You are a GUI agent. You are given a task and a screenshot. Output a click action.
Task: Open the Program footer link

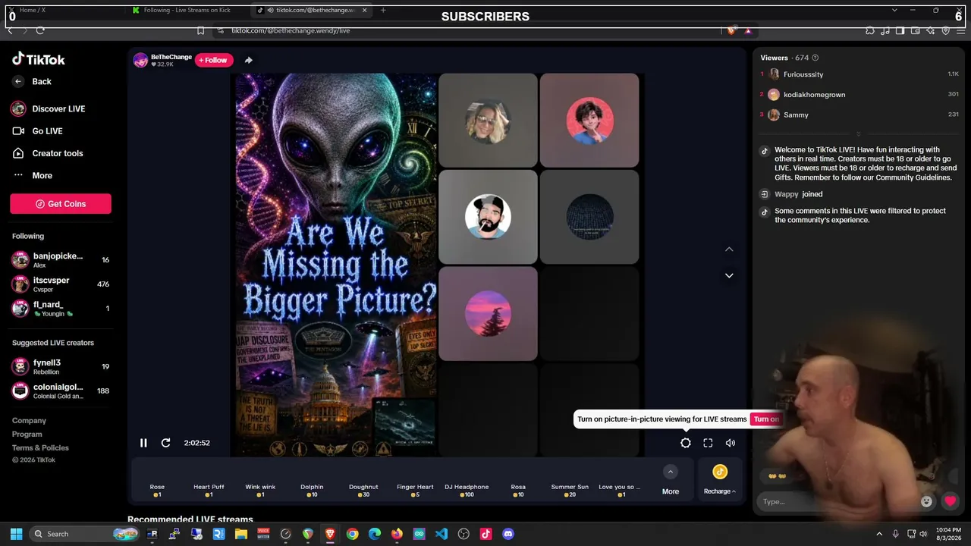click(27, 434)
